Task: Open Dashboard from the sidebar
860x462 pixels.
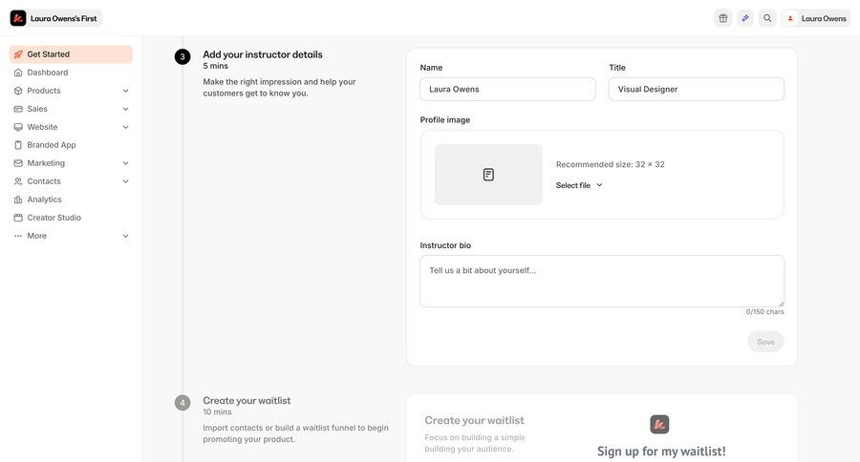Action: pos(47,73)
